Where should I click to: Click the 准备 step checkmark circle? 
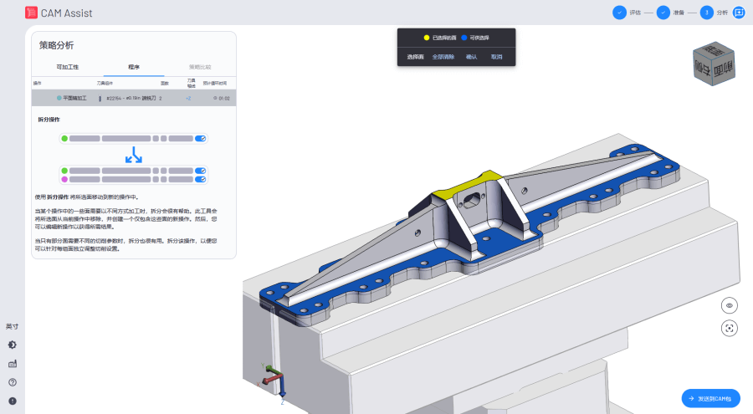pos(663,13)
